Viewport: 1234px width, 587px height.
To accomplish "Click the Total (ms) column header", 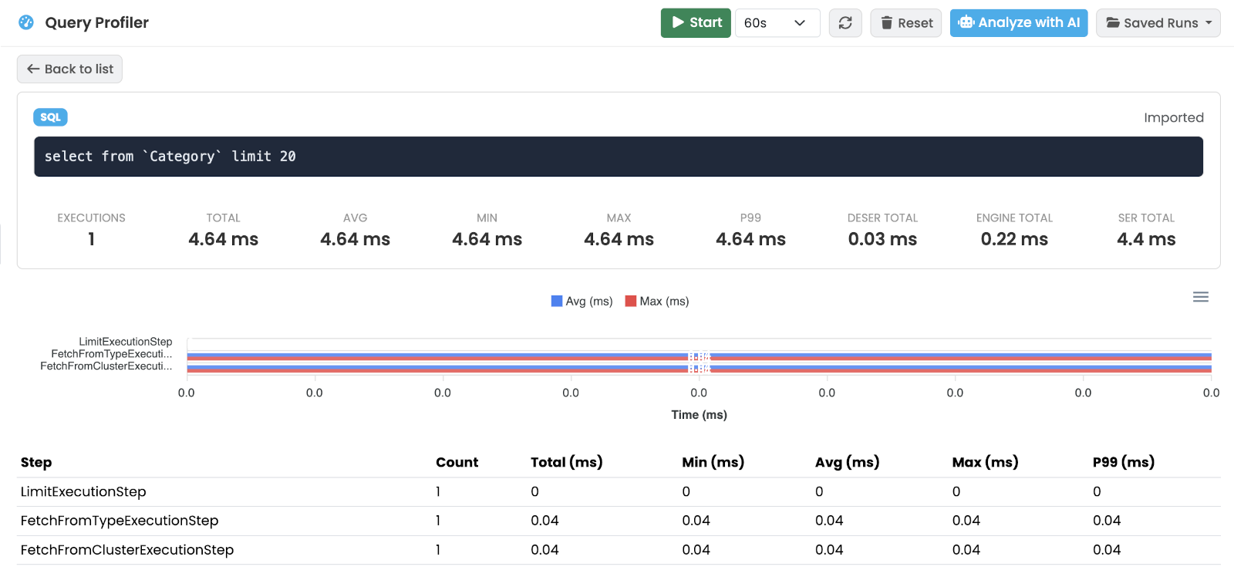I will (567, 462).
